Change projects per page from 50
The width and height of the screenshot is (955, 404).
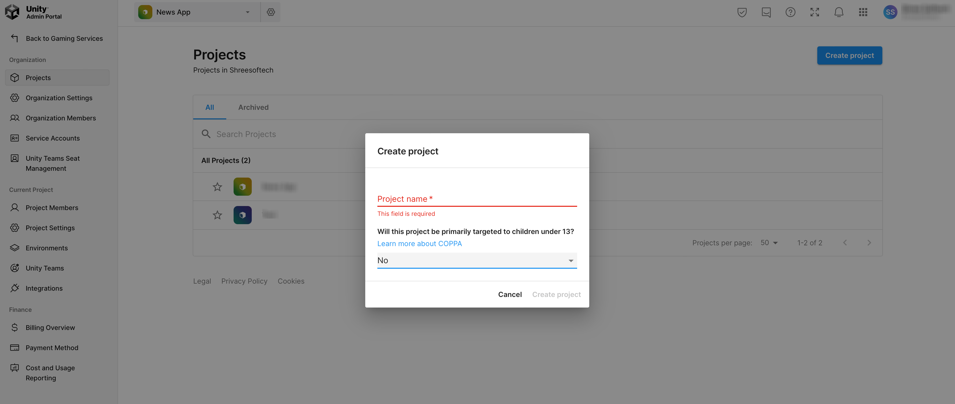(769, 243)
